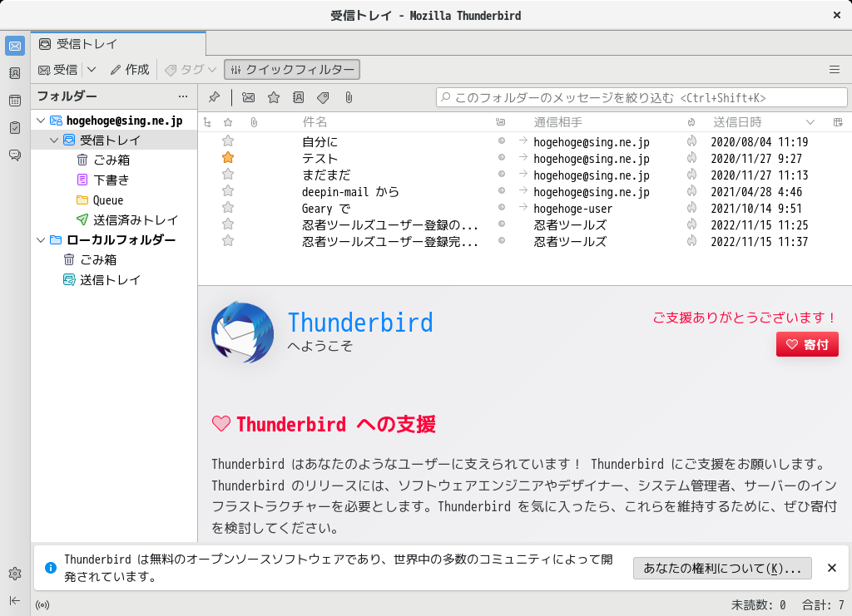Toggle starred messages quick filter

tap(274, 97)
